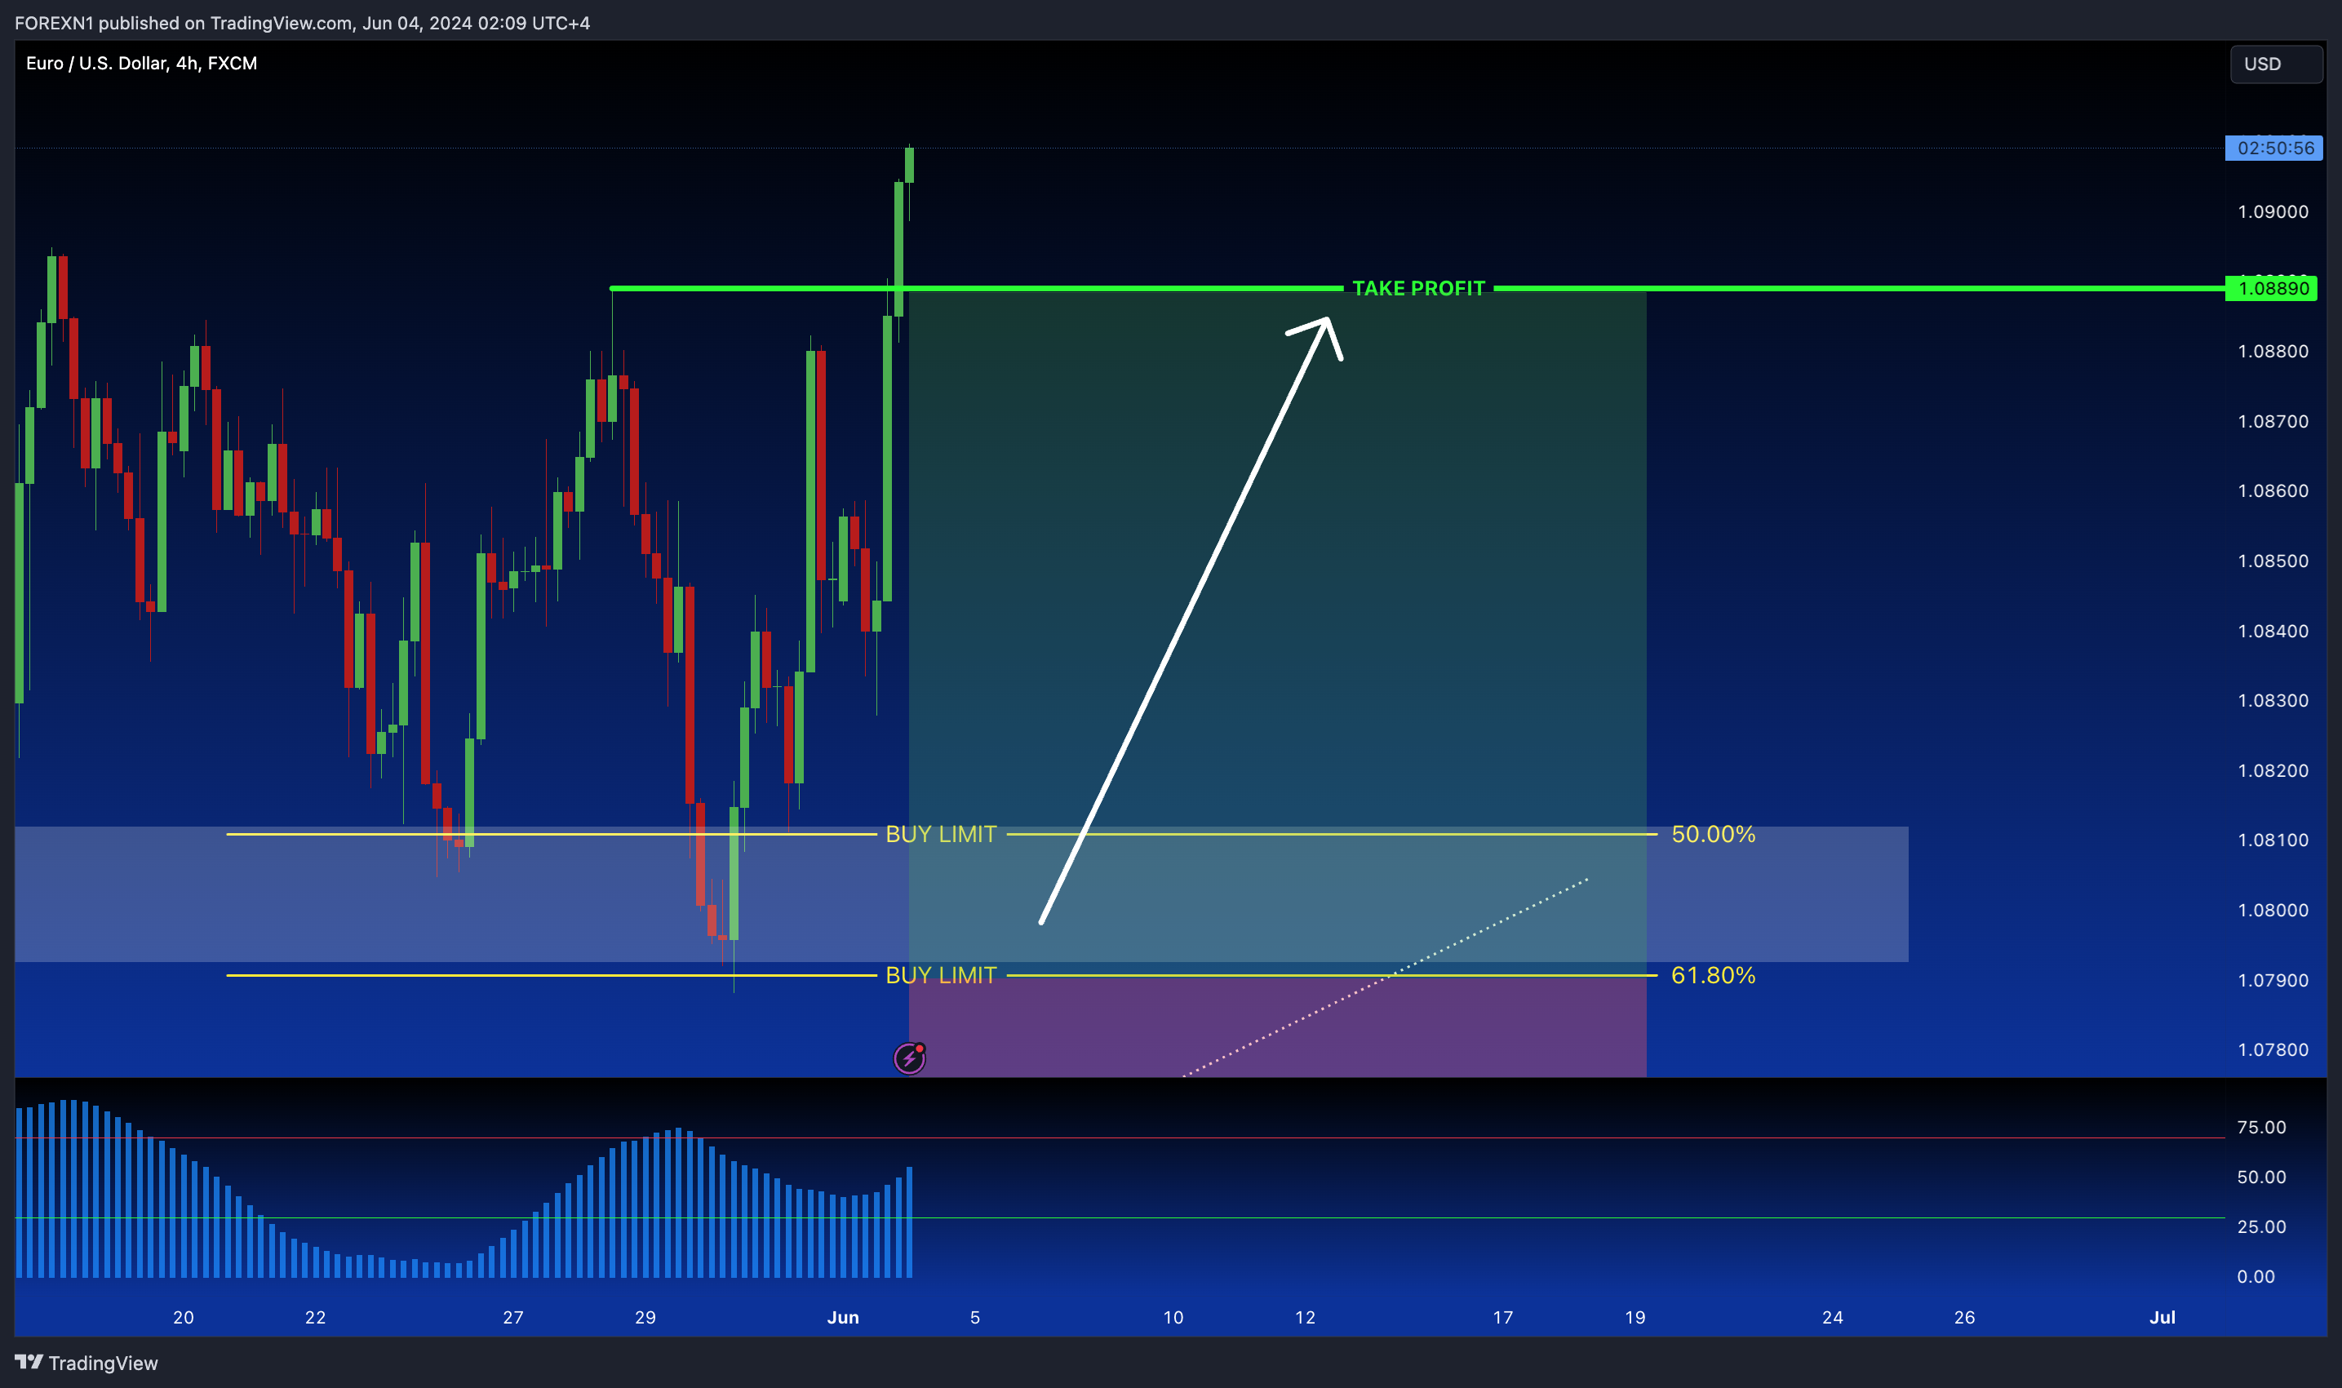Click the 20 date label on time axis
The height and width of the screenshot is (1388, 2342).
184,1317
